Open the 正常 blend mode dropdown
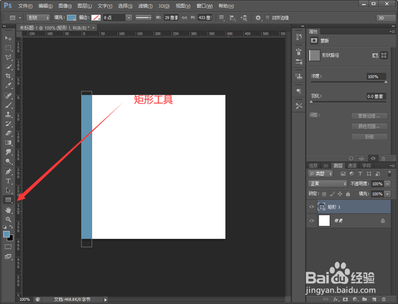398x304 pixels. [328, 184]
